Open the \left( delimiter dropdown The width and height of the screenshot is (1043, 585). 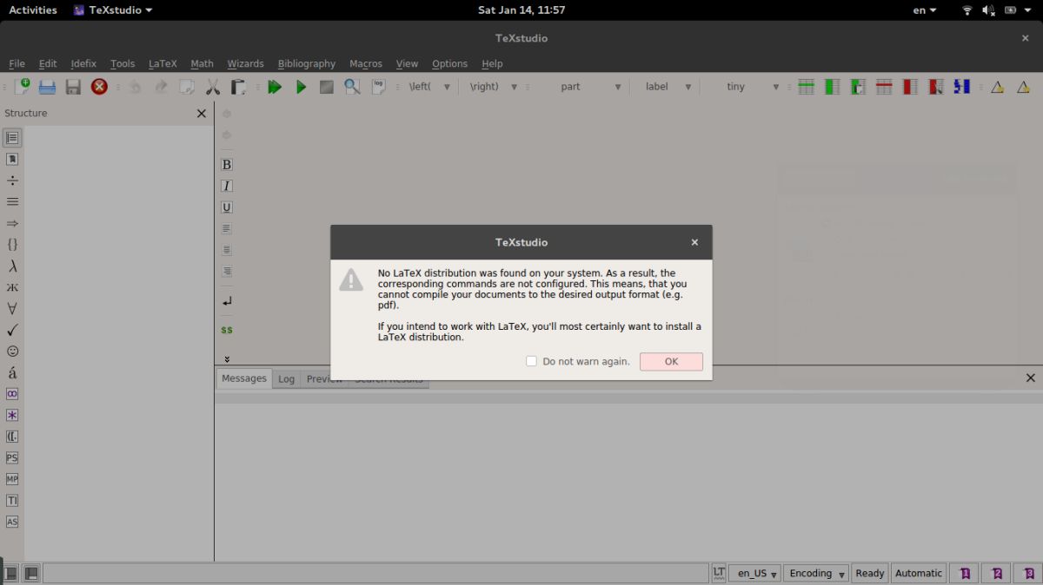[430, 87]
